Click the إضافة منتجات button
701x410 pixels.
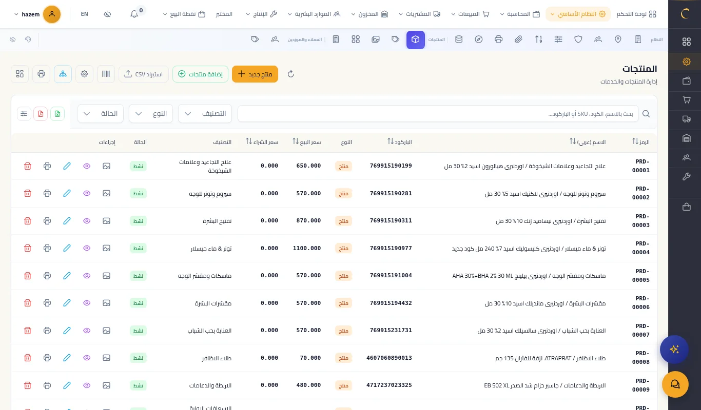pos(200,74)
